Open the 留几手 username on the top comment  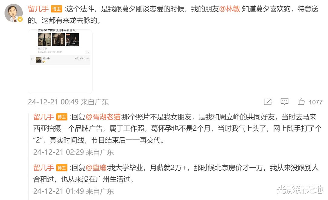pyautogui.click(x=38, y=9)
